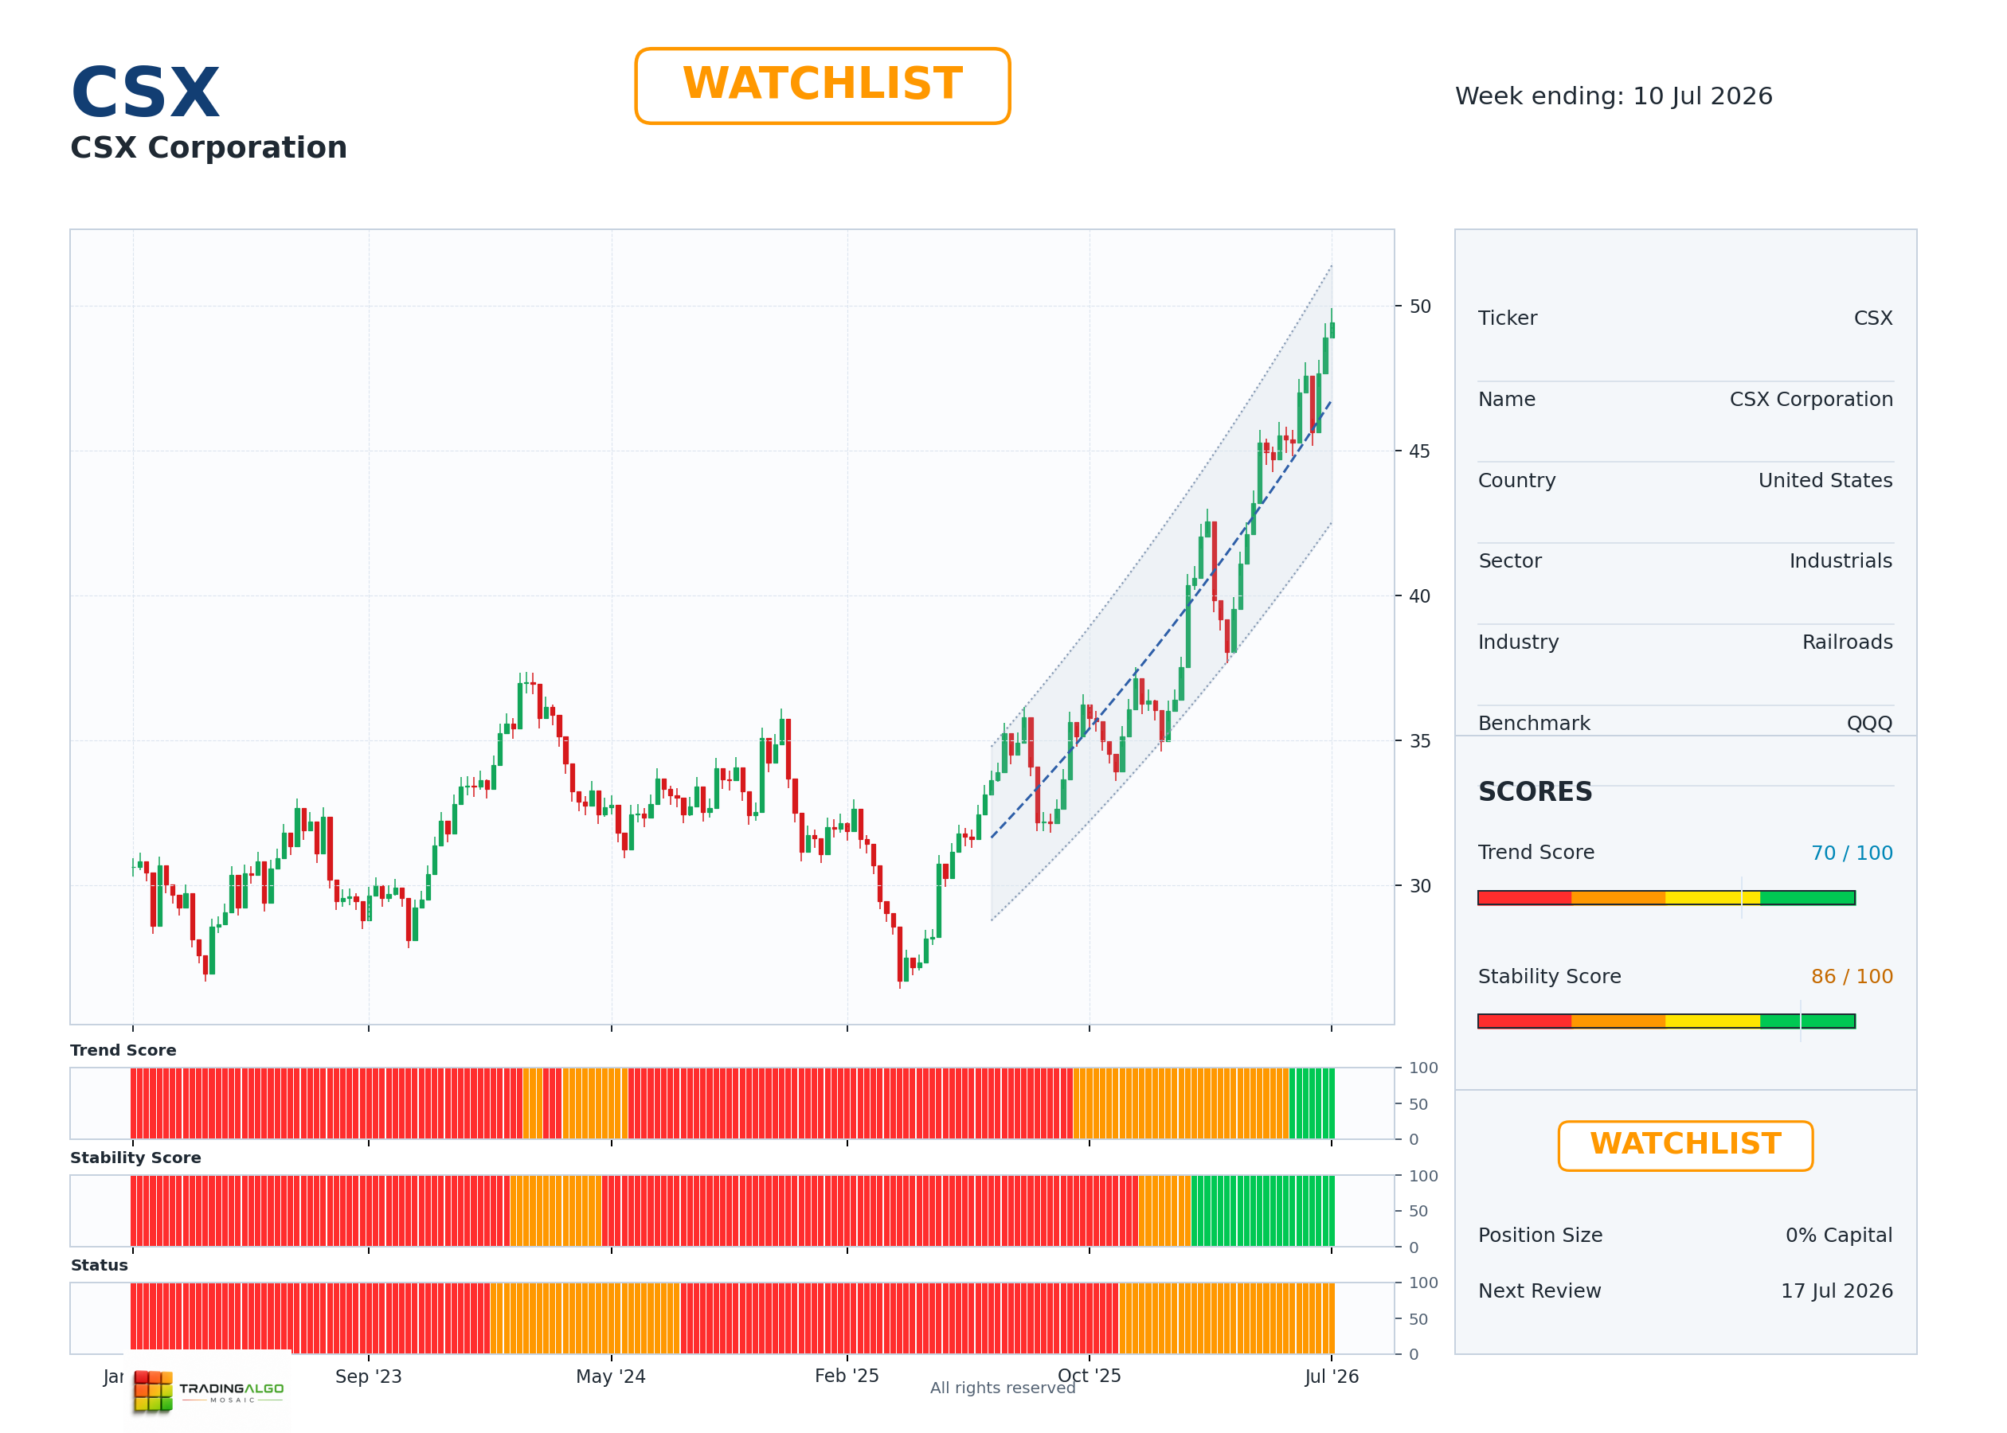Click the Industry value Railroads
Image resolution: width=2007 pixels, height=1433 pixels.
[x=1847, y=642]
